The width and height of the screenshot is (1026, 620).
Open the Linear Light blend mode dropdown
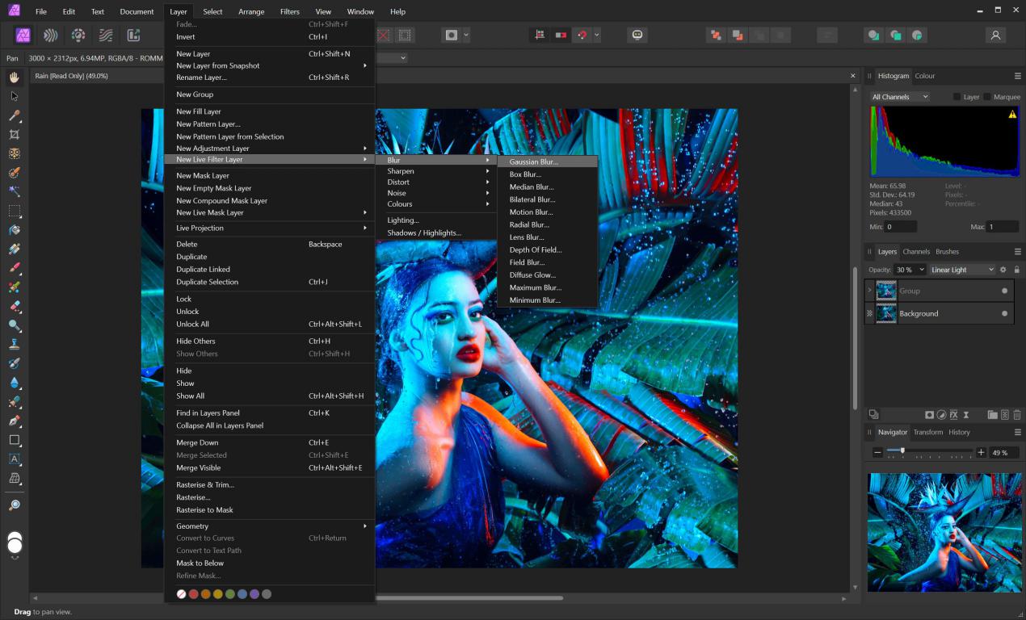point(962,270)
